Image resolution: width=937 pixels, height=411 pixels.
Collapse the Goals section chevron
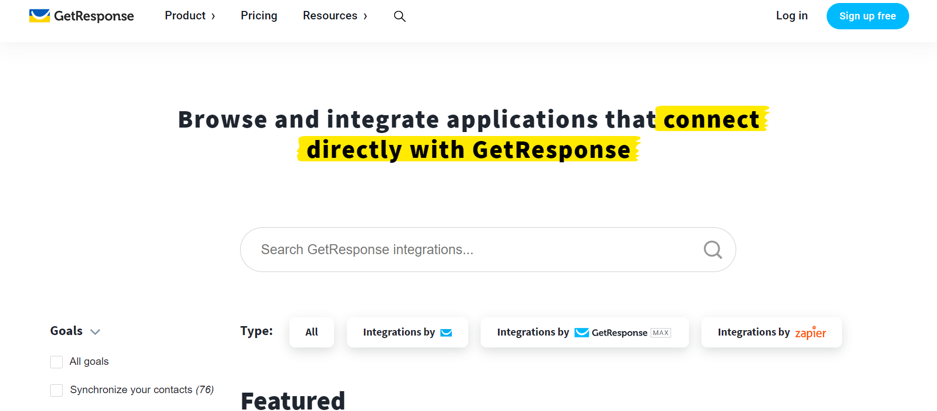(95, 332)
